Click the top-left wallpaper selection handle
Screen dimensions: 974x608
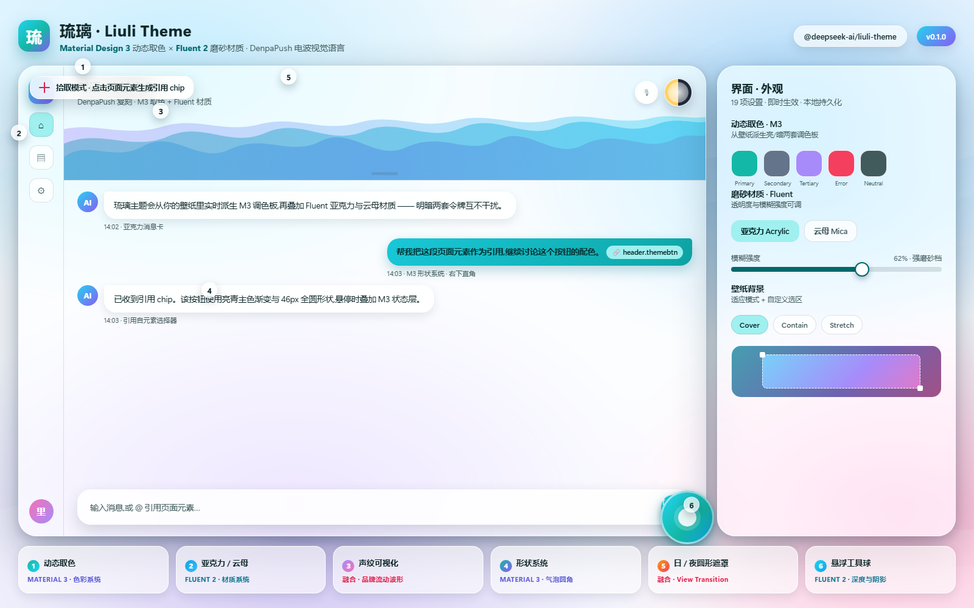762,354
